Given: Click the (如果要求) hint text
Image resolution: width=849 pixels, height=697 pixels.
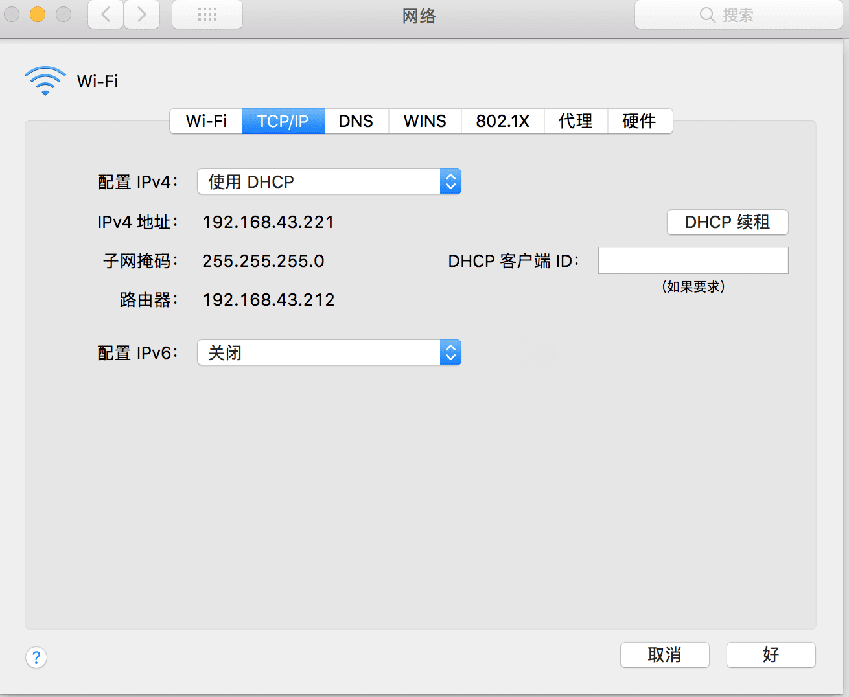Looking at the screenshot, I should click(693, 286).
